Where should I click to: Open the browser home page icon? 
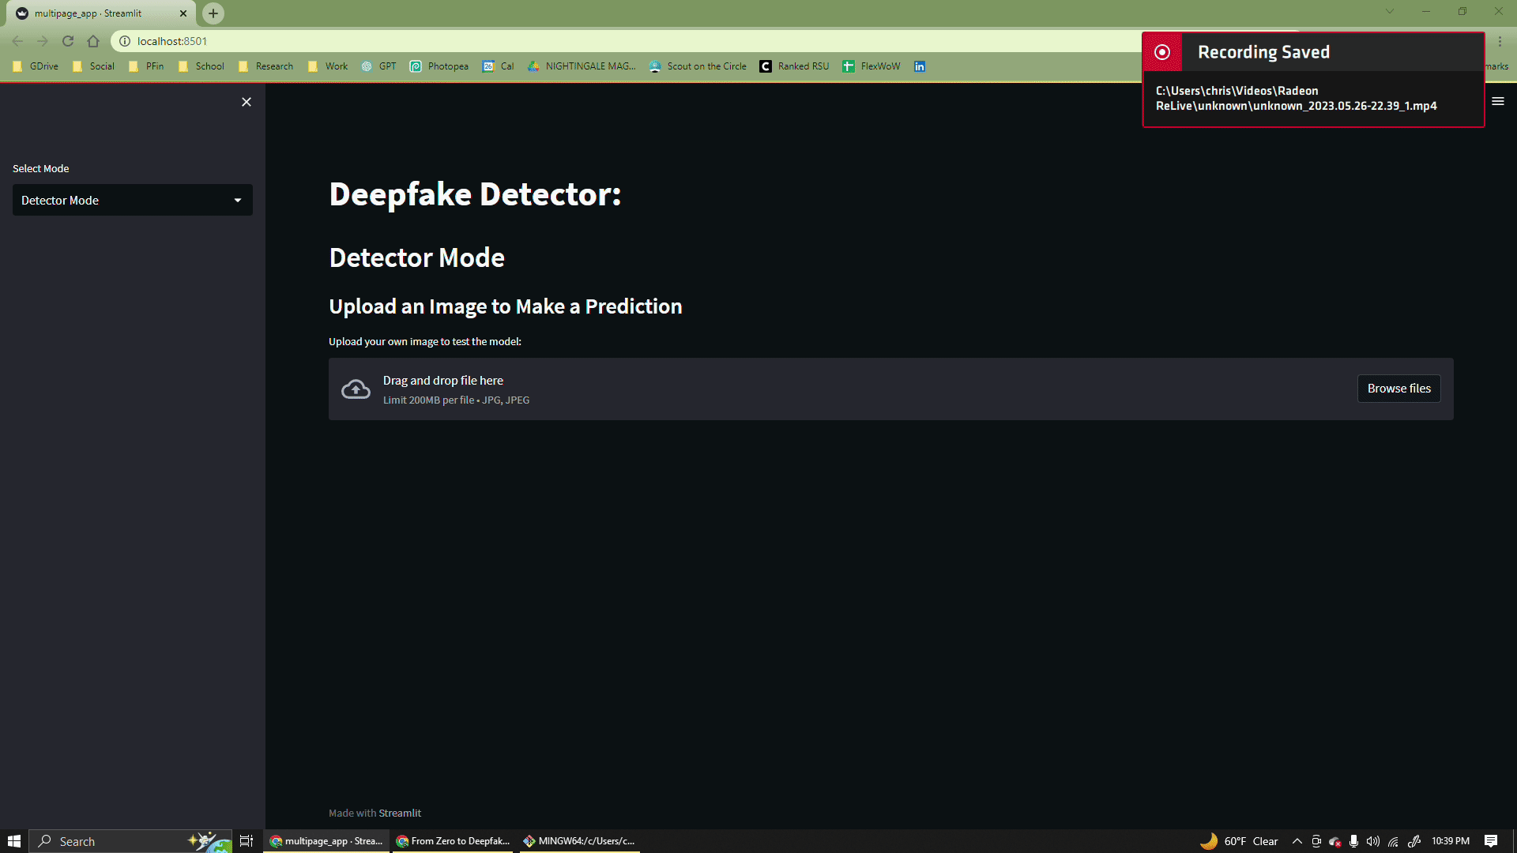pyautogui.click(x=93, y=41)
